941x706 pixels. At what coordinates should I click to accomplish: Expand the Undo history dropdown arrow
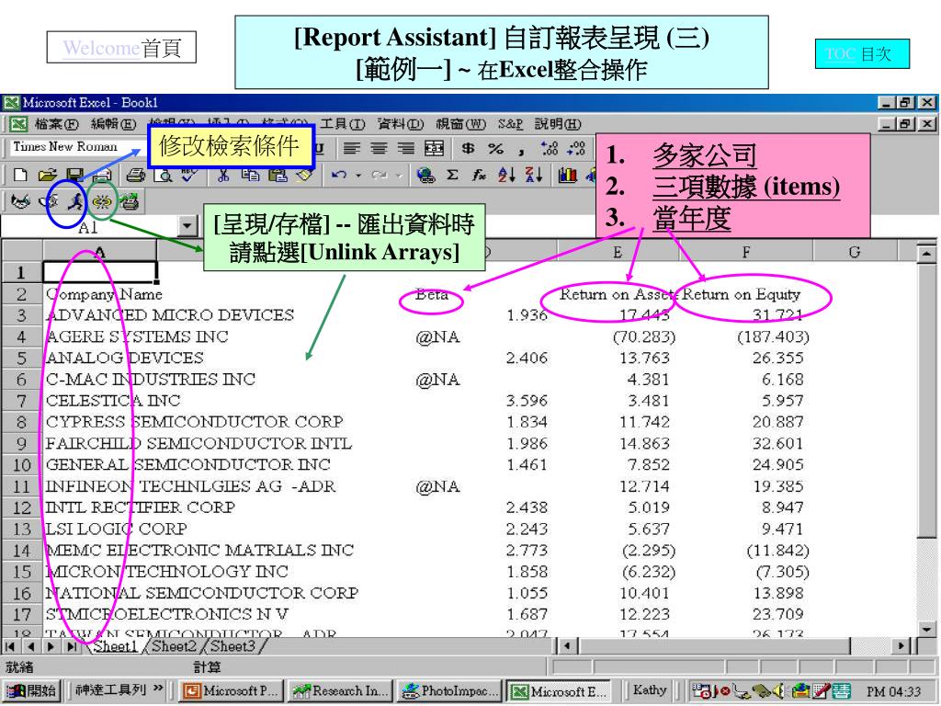point(358,176)
